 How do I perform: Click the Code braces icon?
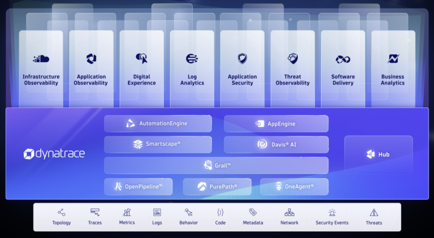click(220, 212)
